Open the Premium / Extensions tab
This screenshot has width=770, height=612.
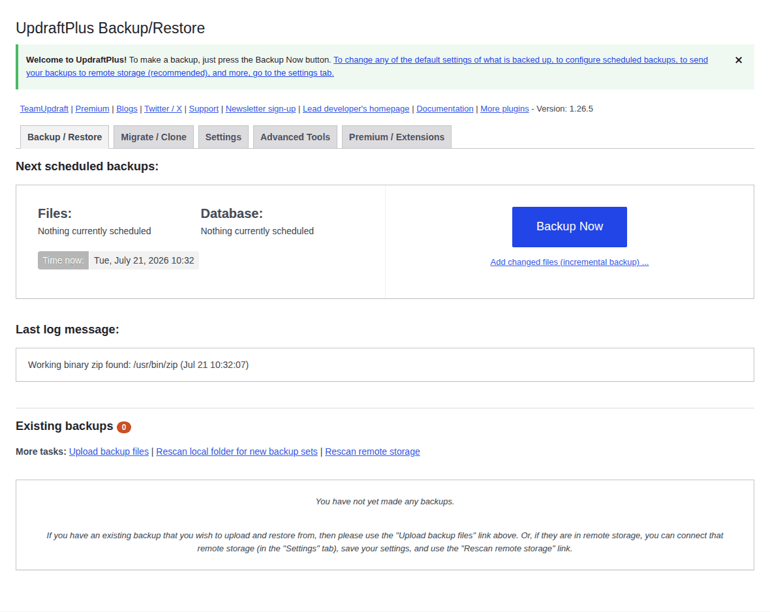click(x=397, y=137)
